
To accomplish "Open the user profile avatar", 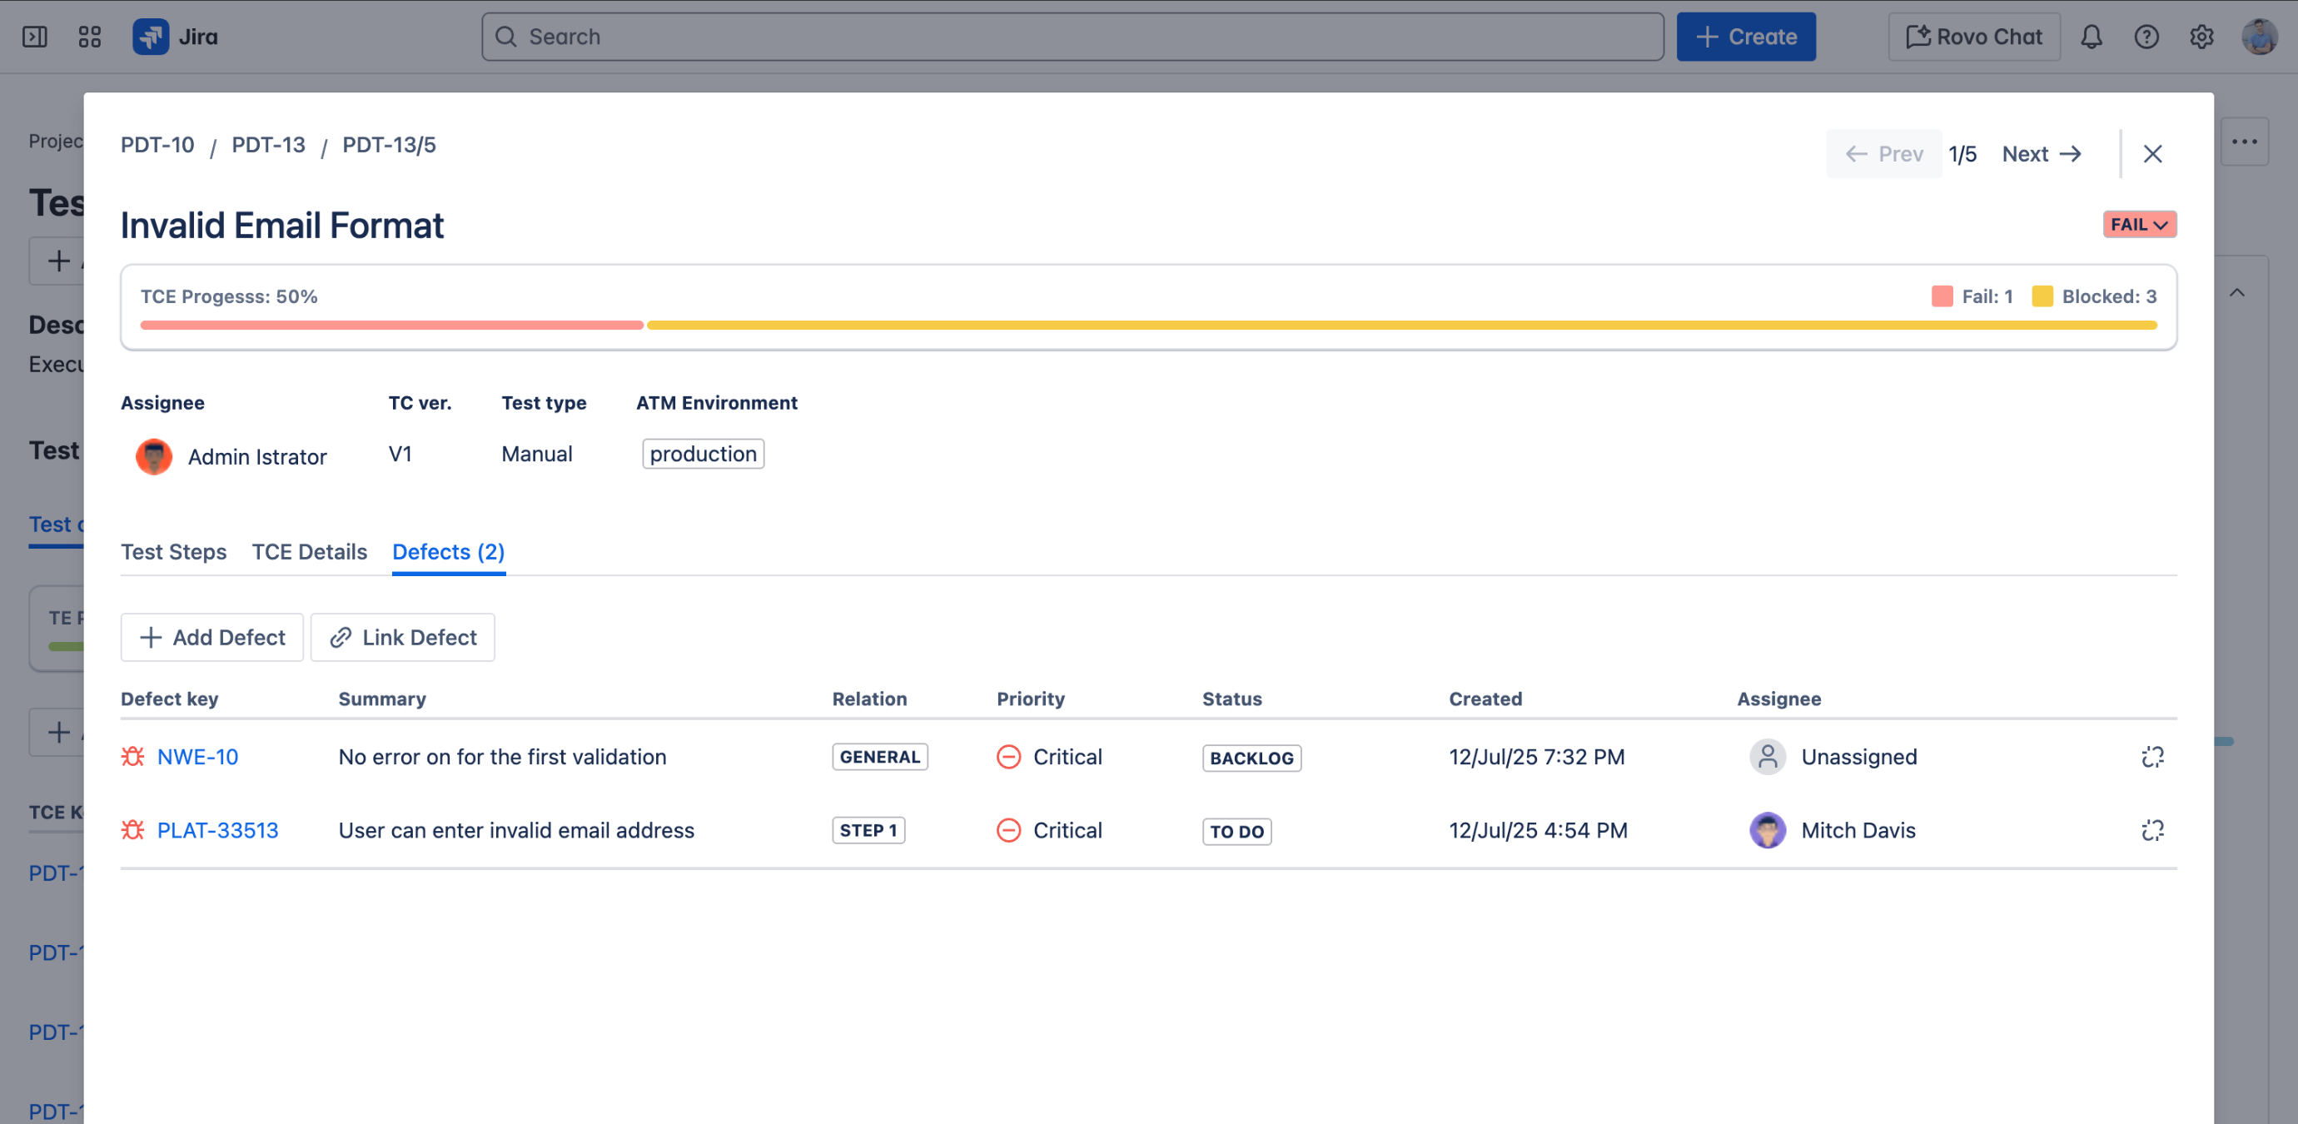I will [2260, 37].
